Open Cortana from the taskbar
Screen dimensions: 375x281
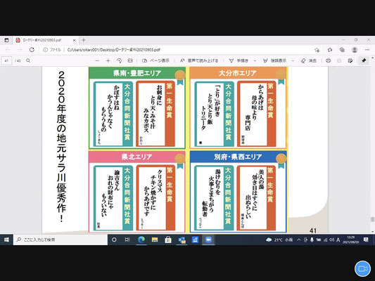(114, 240)
